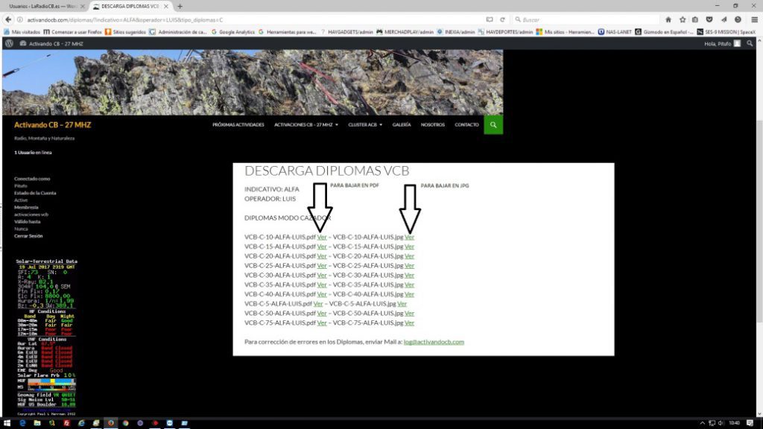Show hidden system tray icons

(x=702, y=423)
